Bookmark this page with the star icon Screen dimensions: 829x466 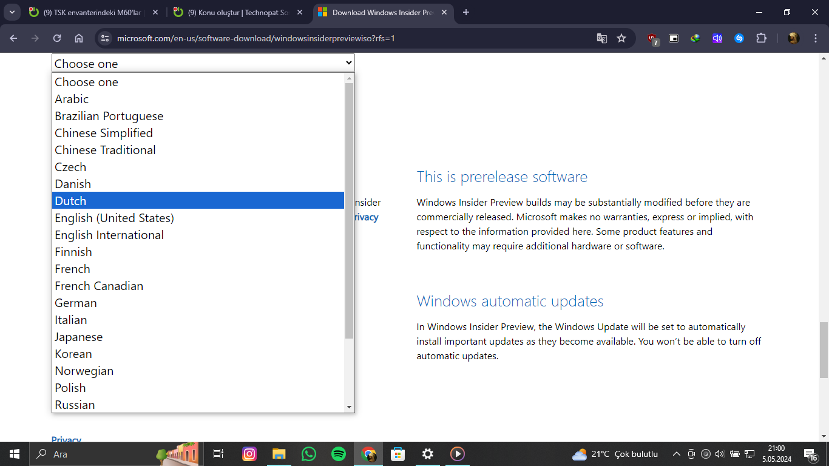[x=621, y=38]
